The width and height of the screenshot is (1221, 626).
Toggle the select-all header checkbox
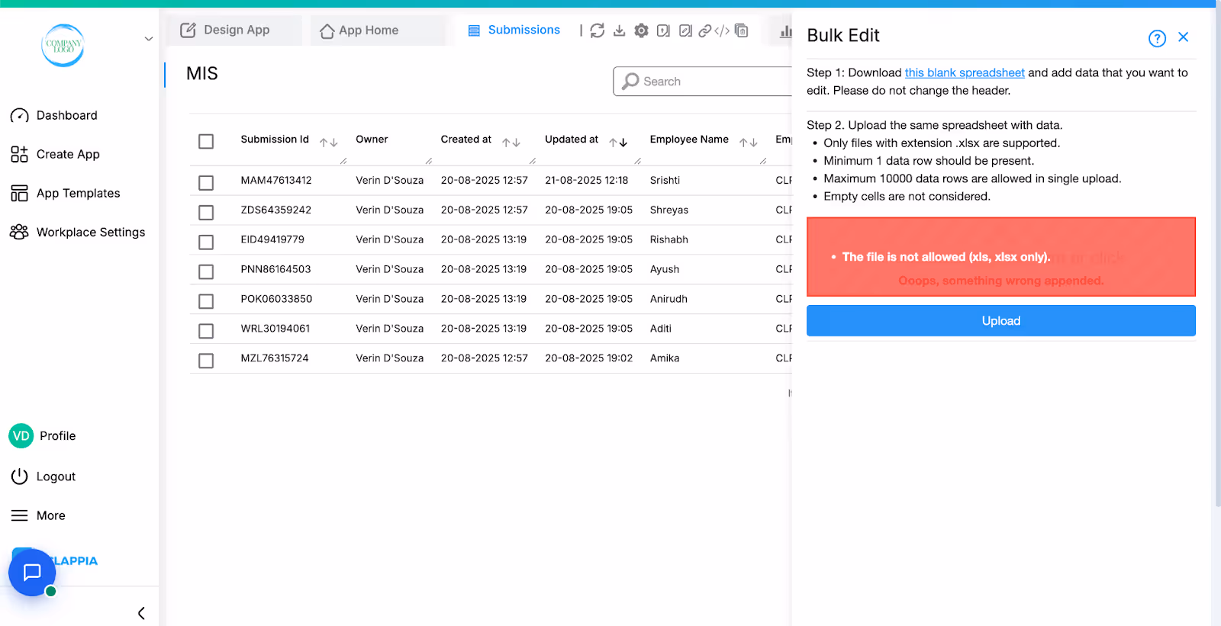(206, 141)
